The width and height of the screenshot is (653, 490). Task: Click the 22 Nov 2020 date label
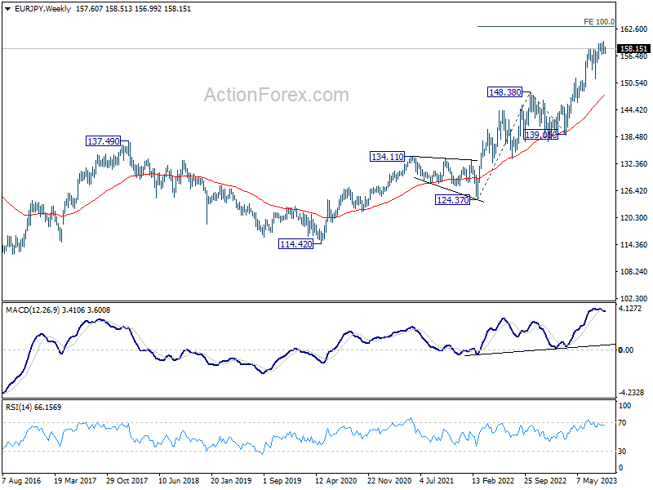389,481
